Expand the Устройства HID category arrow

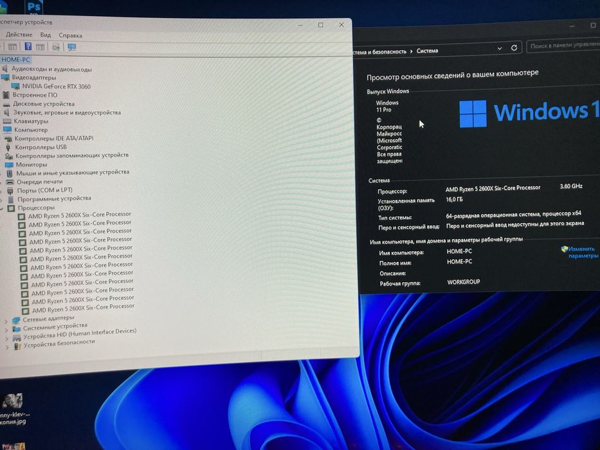pyautogui.click(x=6, y=339)
